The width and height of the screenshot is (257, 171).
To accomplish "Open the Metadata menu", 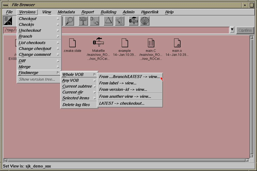I will (x=66, y=12).
